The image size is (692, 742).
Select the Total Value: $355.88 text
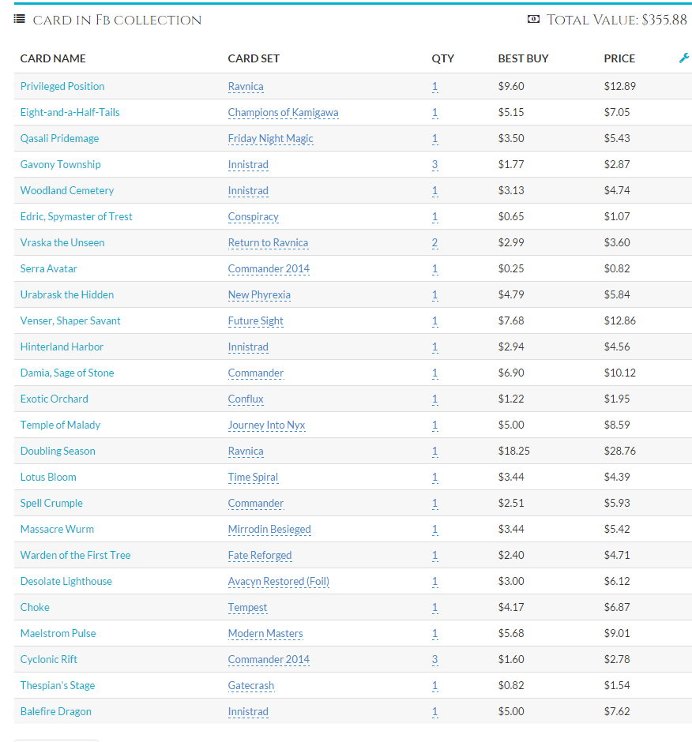click(x=617, y=20)
